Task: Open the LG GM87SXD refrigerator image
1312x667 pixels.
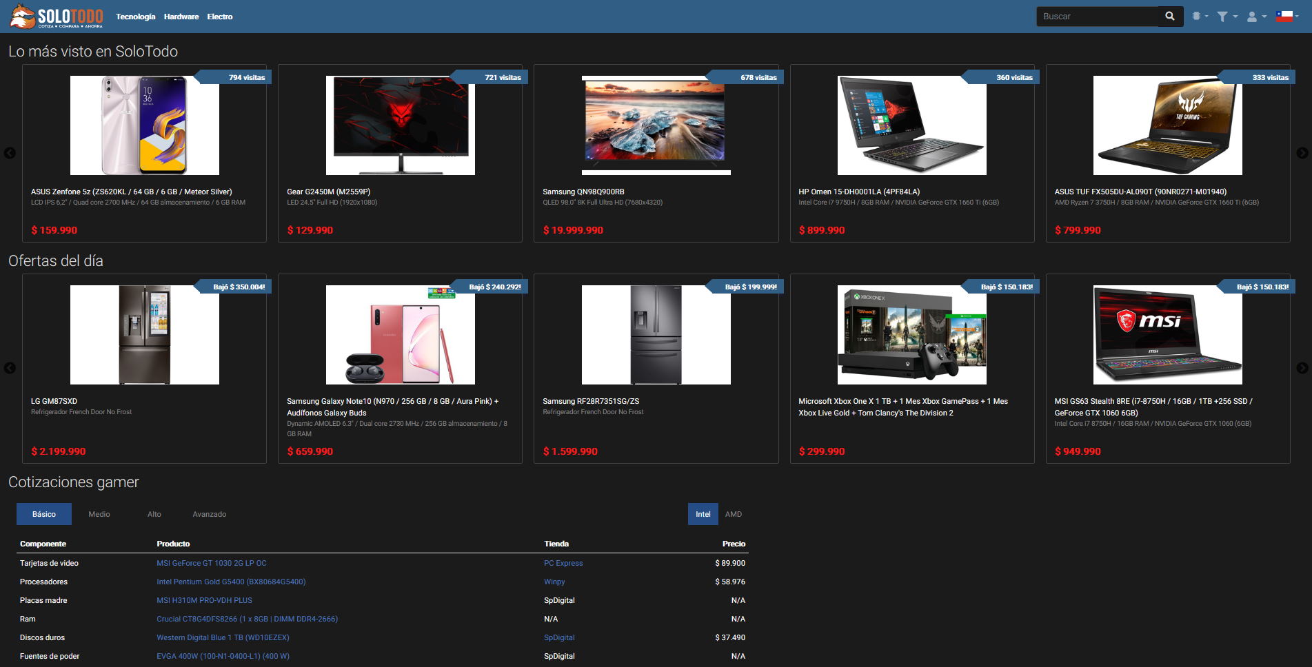Action: point(145,335)
